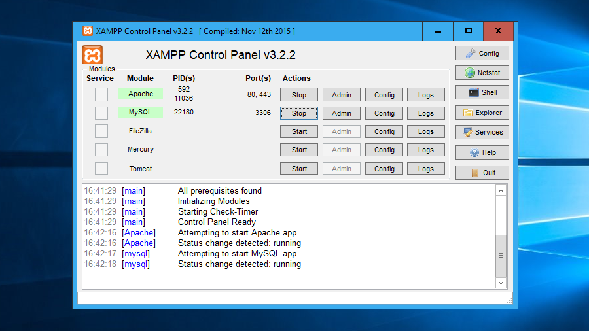589x331 pixels.
Task: Open Help with the question icon
Action: coord(482,152)
